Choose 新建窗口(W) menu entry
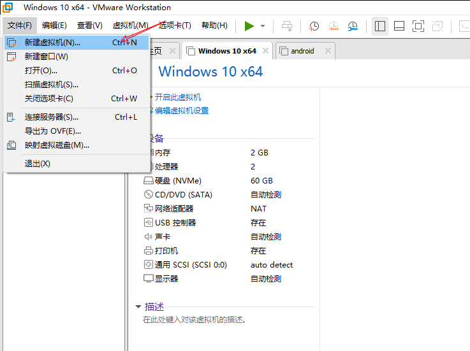Viewport: 470px width, 351px height. pyautogui.click(x=77, y=57)
